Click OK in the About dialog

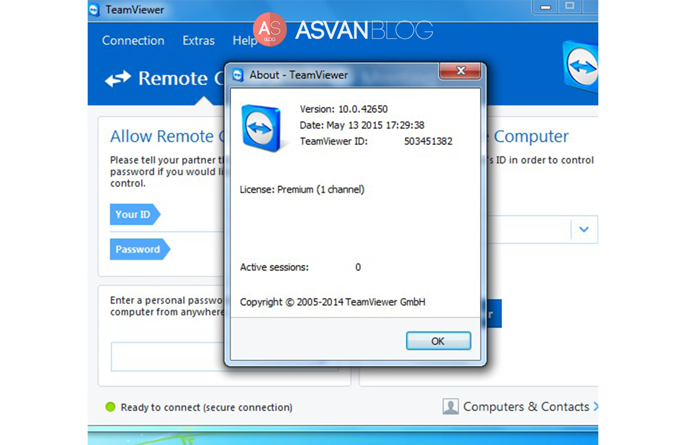pos(438,341)
